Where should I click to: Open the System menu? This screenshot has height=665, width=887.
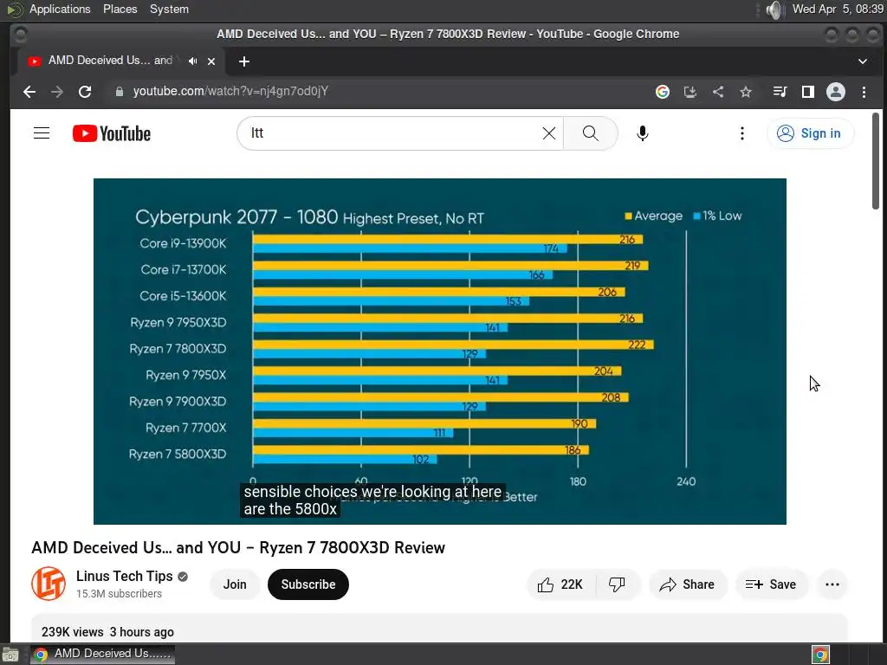coord(169,9)
